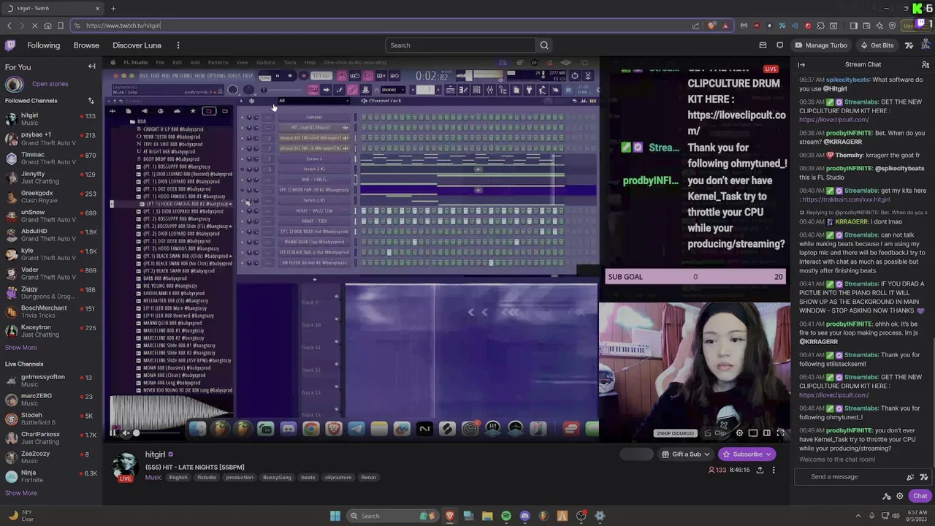Open the Music category link
Screen dimensions: 935x526
(x=153, y=478)
